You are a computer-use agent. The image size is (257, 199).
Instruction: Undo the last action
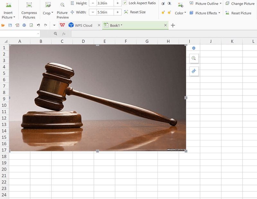coord(39,25)
